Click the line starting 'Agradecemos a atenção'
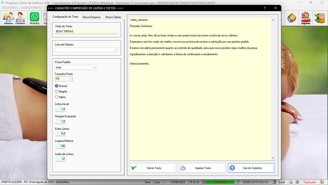 tap(174, 54)
